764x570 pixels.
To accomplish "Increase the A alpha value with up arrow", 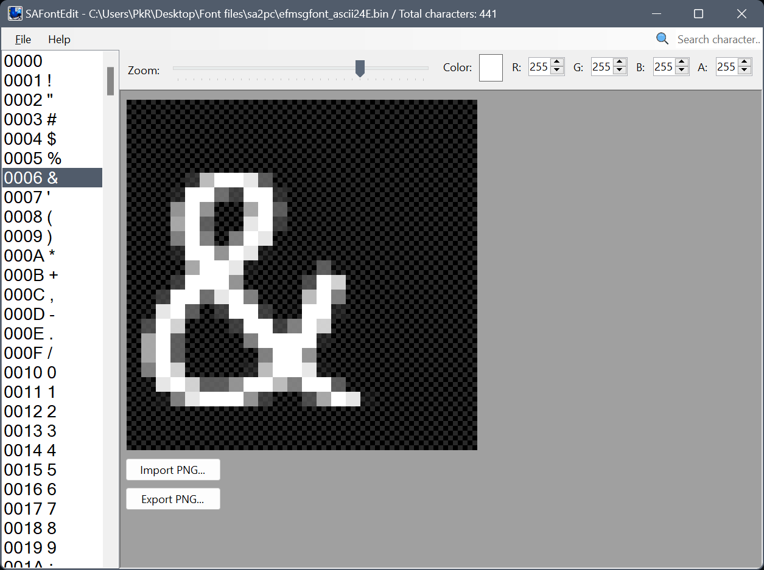I will click(x=745, y=63).
